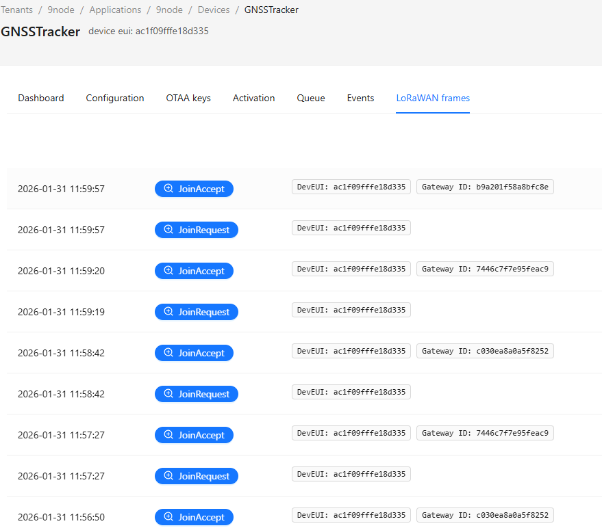Click Gateway ID b9a201f58a8bfc8e tag

485,187
